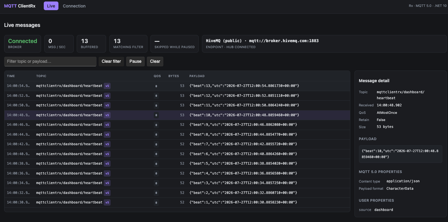Click the BYTES column header
Viewport: 448px width, 222px height.
174,76
